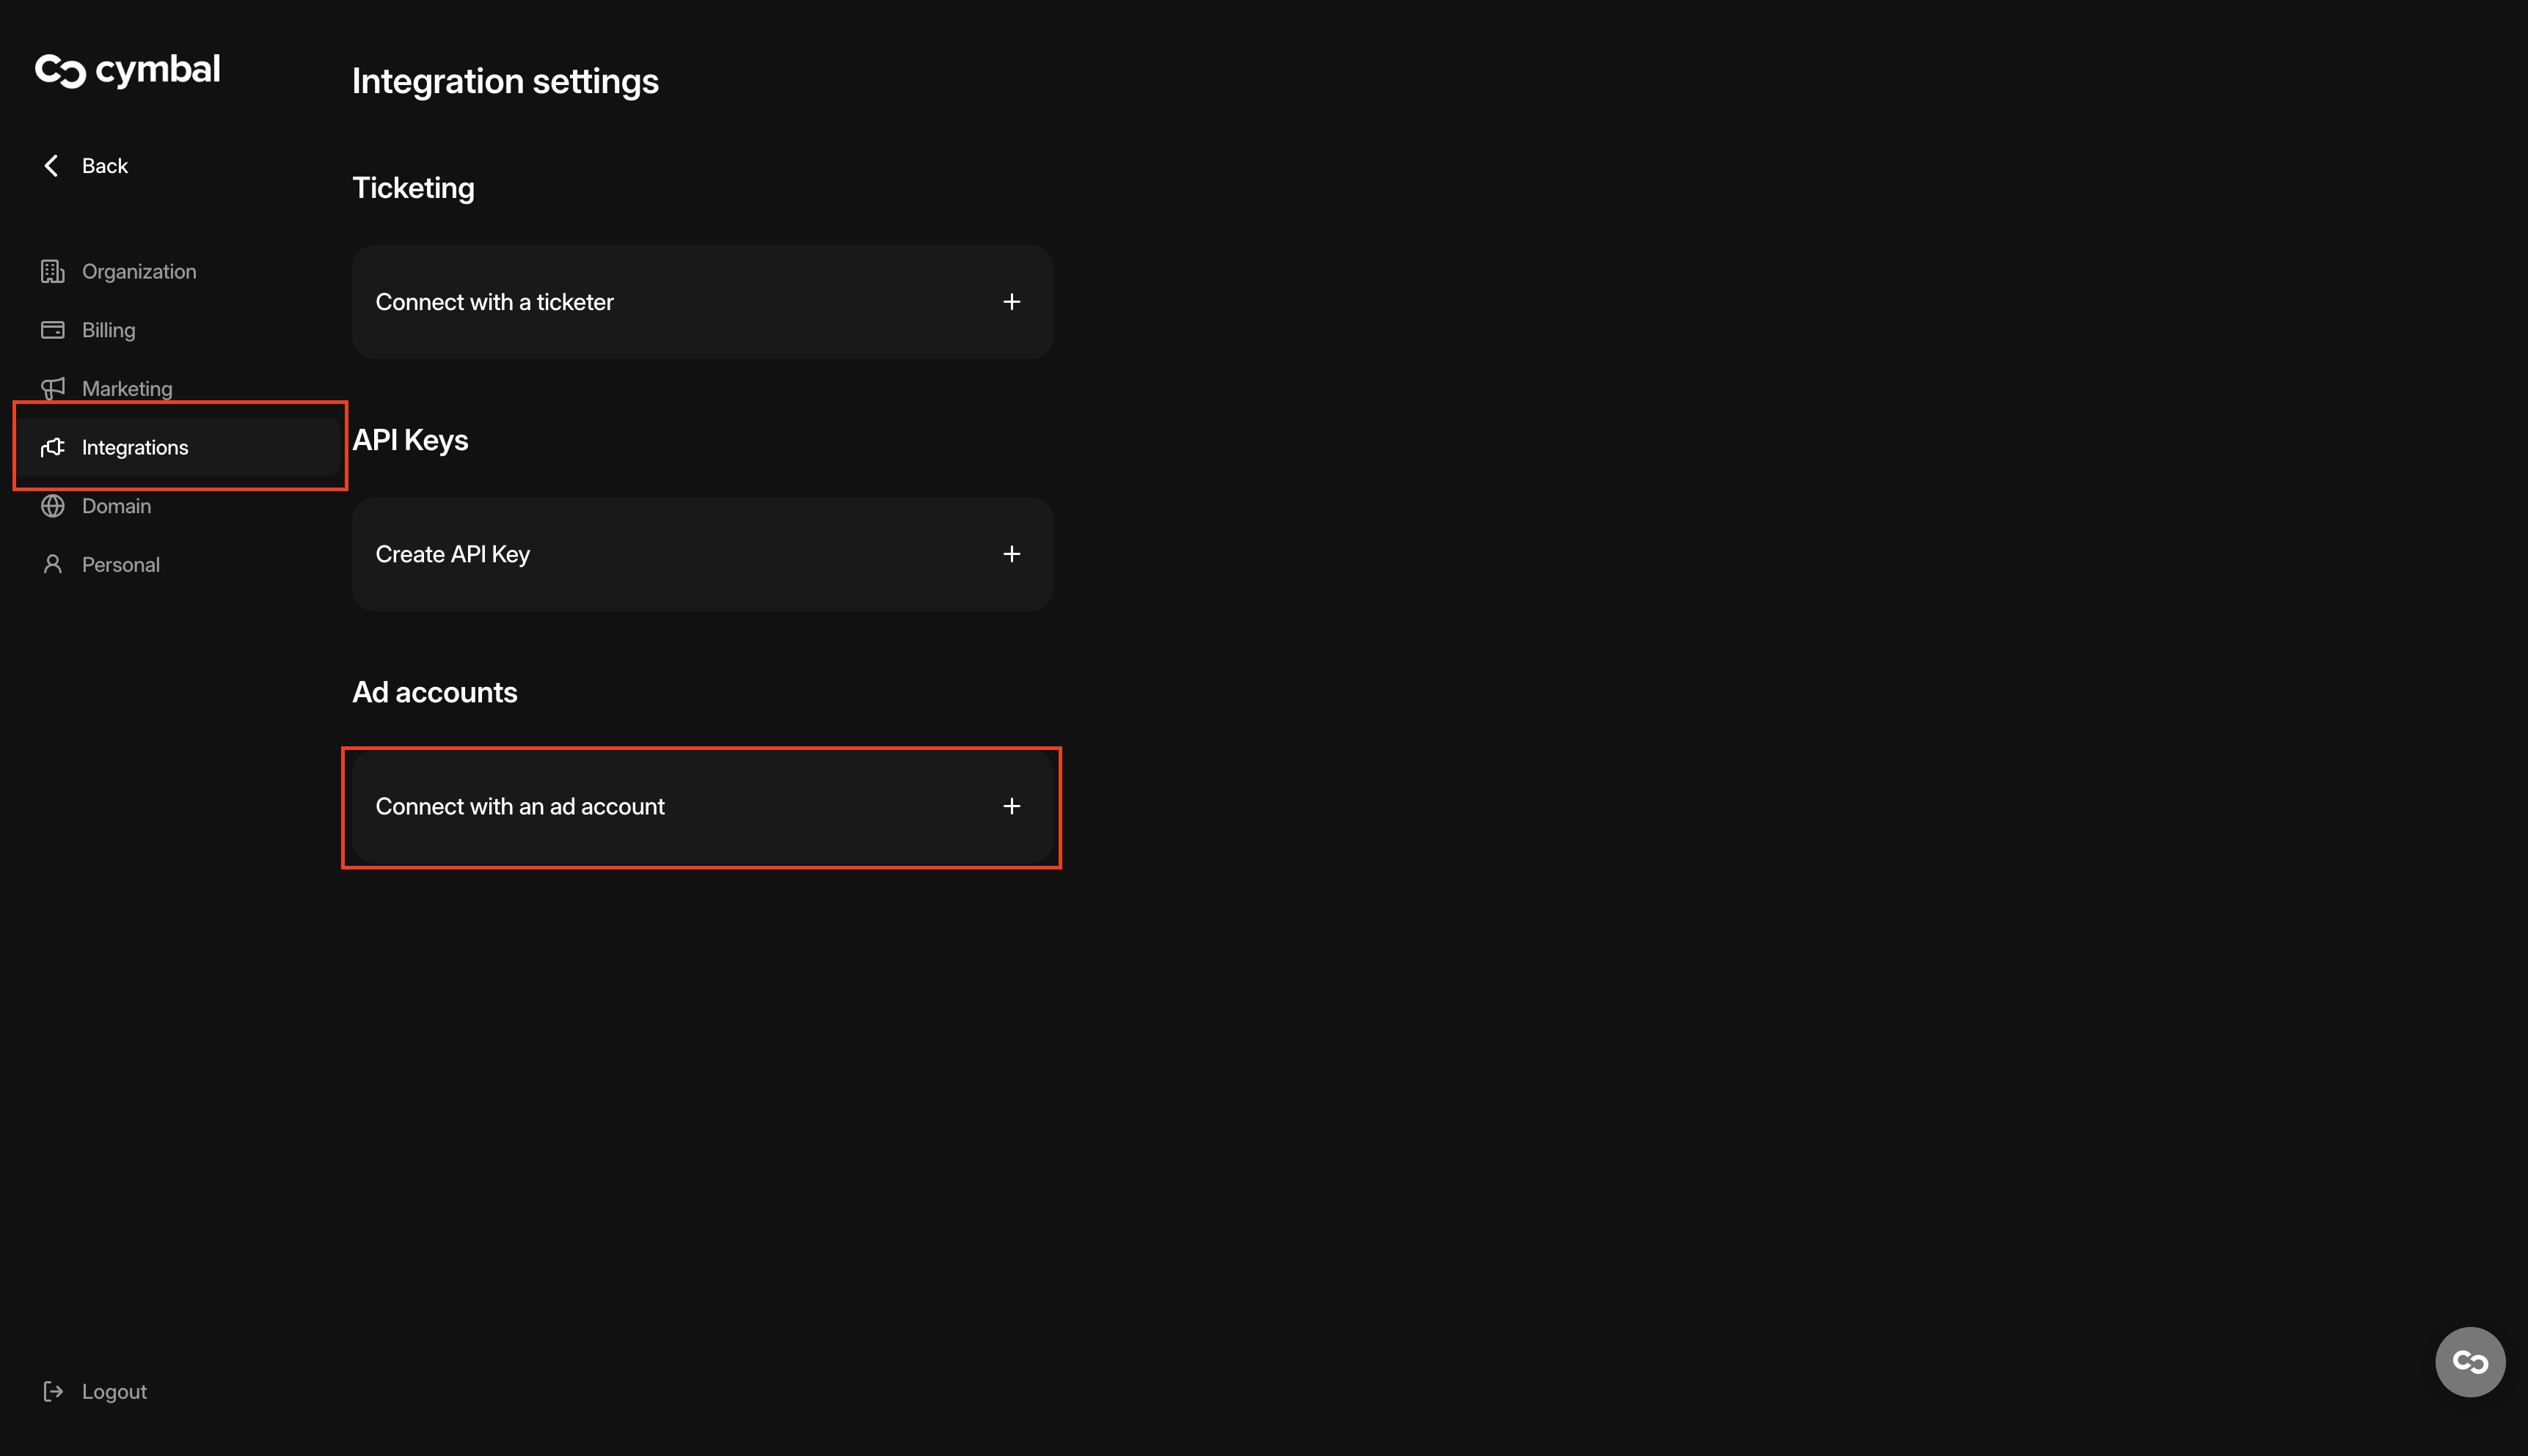Viewport: 2528px width, 1456px height.
Task: Click the Personal user icon
Action: tap(52, 565)
